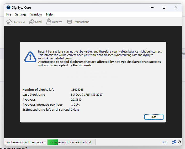The width and height of the screenshot is (185, 149).
Task: Open the Transactions card icon
Action: tap(70, 22)
